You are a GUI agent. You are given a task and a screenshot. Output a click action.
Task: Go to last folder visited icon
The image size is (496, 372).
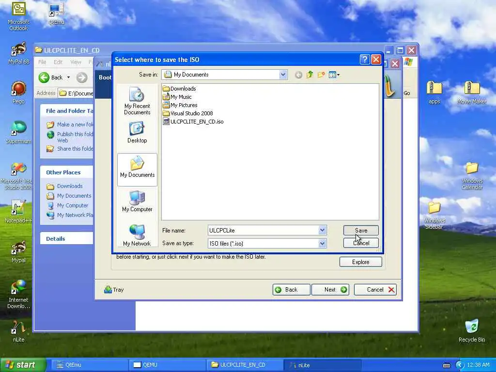298,75
